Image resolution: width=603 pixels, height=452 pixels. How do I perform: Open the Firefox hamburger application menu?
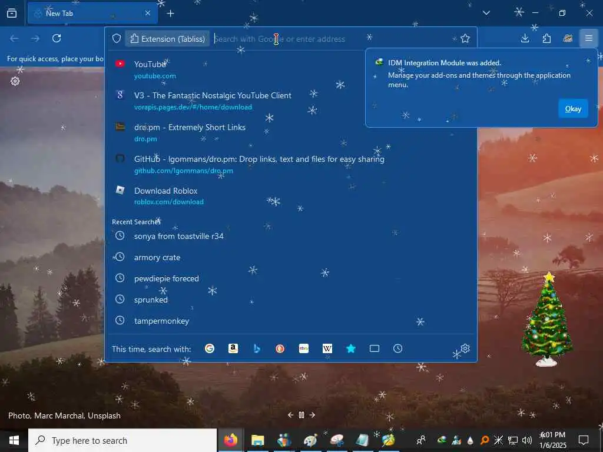[589, 38]
